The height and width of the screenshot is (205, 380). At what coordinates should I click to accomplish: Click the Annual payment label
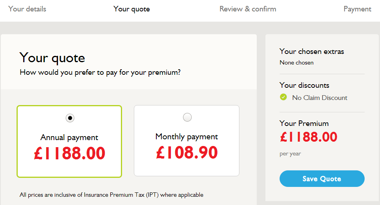coord(69,137)
